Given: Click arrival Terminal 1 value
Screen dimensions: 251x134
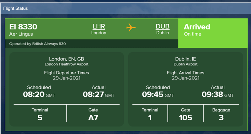Looking at the screenshot, I should [x=150, y=118].
